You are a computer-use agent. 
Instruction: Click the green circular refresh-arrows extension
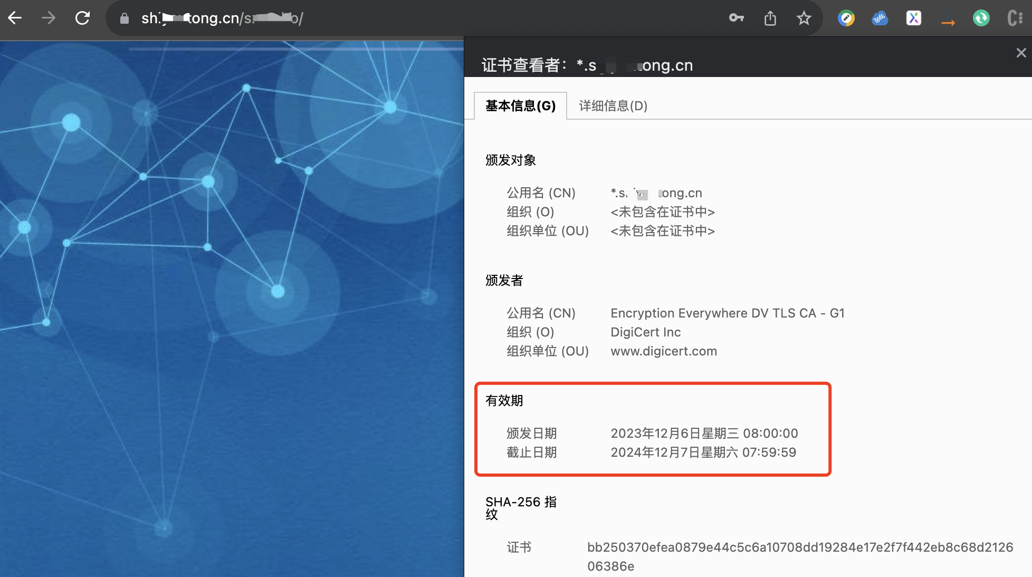click(x=981, y=18)
